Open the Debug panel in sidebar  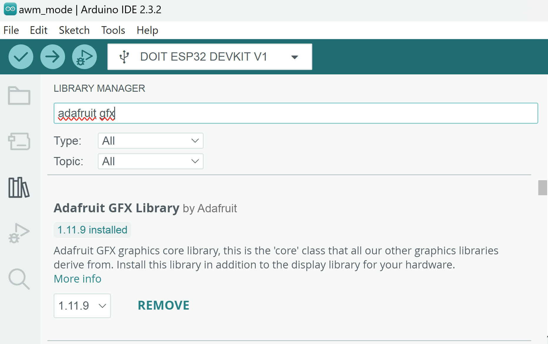[19, 233]
